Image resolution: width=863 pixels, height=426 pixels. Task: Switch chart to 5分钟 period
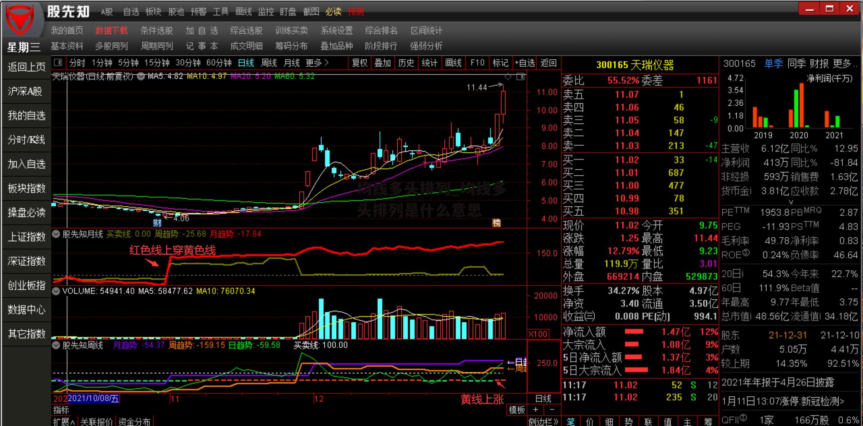coord(128,63)
